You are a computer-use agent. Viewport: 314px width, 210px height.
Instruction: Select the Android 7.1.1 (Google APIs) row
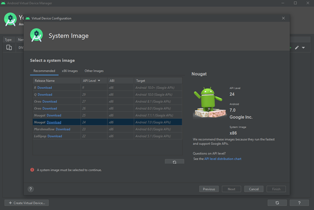[x=107, y=115]
